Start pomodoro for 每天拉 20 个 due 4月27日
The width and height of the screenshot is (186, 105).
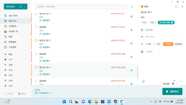[x=131, y=43]
